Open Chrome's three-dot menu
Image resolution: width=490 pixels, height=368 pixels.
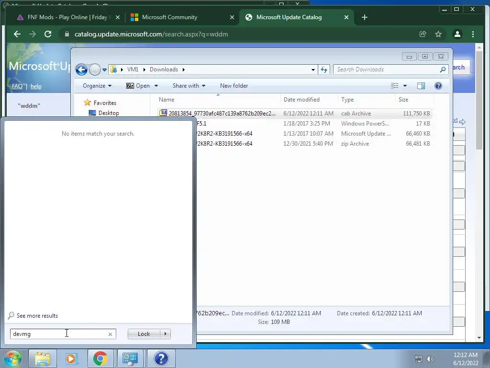[x=473, y=34]
